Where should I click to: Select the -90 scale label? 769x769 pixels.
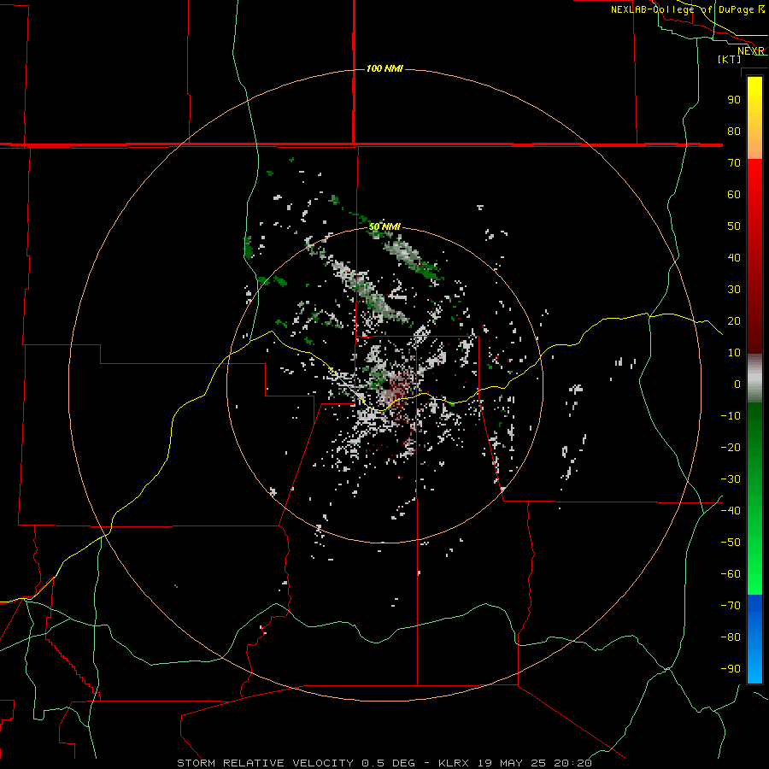click(x=731, y=669)
